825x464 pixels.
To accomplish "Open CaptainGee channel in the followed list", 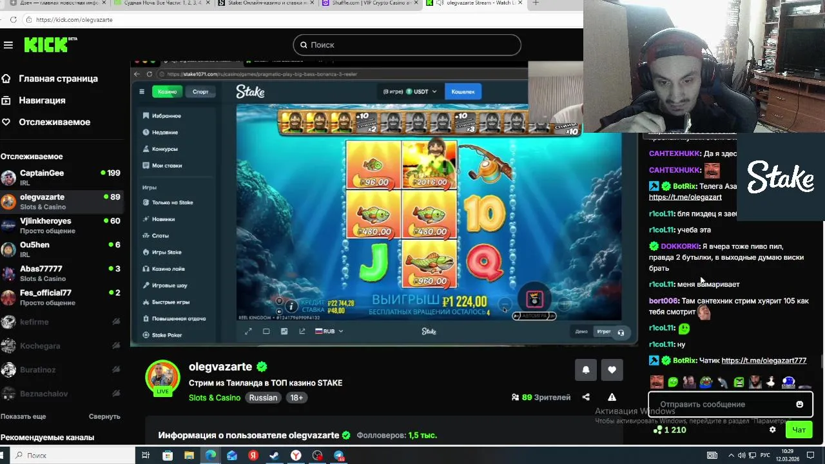I will (61, 177).
